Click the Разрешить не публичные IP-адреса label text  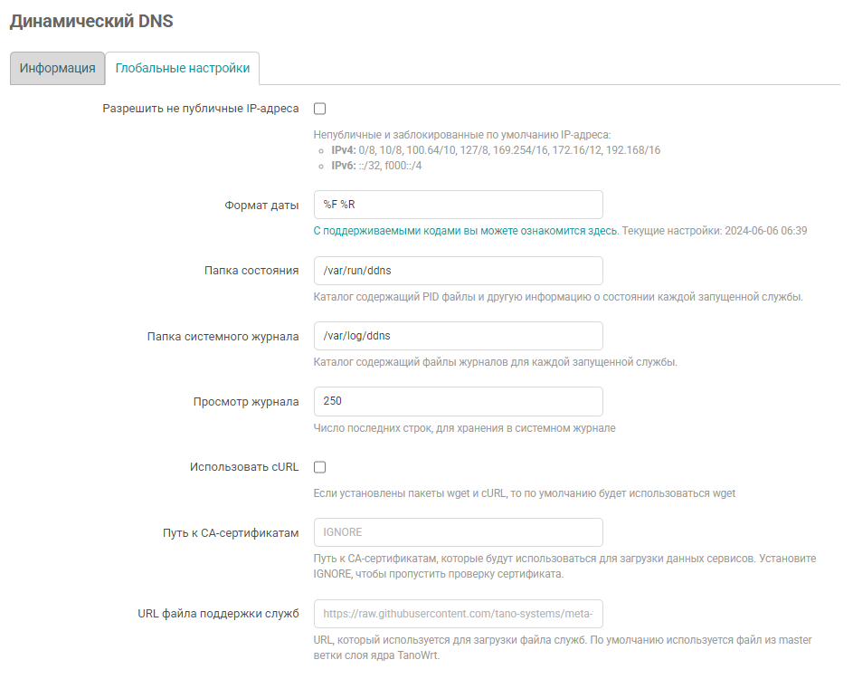tap(200, 109)
